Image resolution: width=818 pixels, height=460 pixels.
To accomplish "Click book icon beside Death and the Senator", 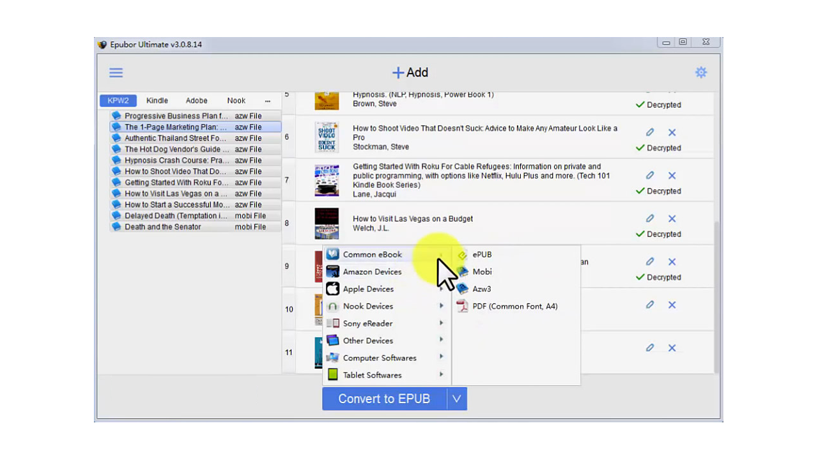I will click(x=116, y=227).
